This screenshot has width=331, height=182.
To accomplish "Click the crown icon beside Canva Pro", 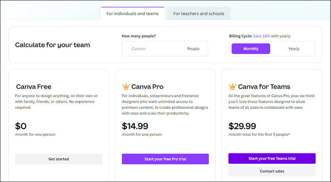I will pos(126,86).
